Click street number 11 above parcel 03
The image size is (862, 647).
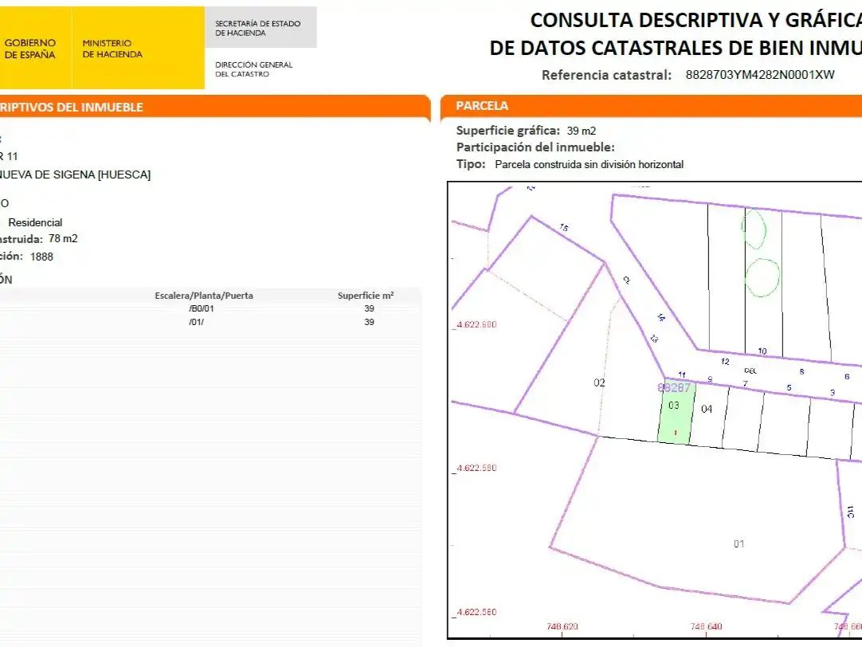tap(682, 374)
